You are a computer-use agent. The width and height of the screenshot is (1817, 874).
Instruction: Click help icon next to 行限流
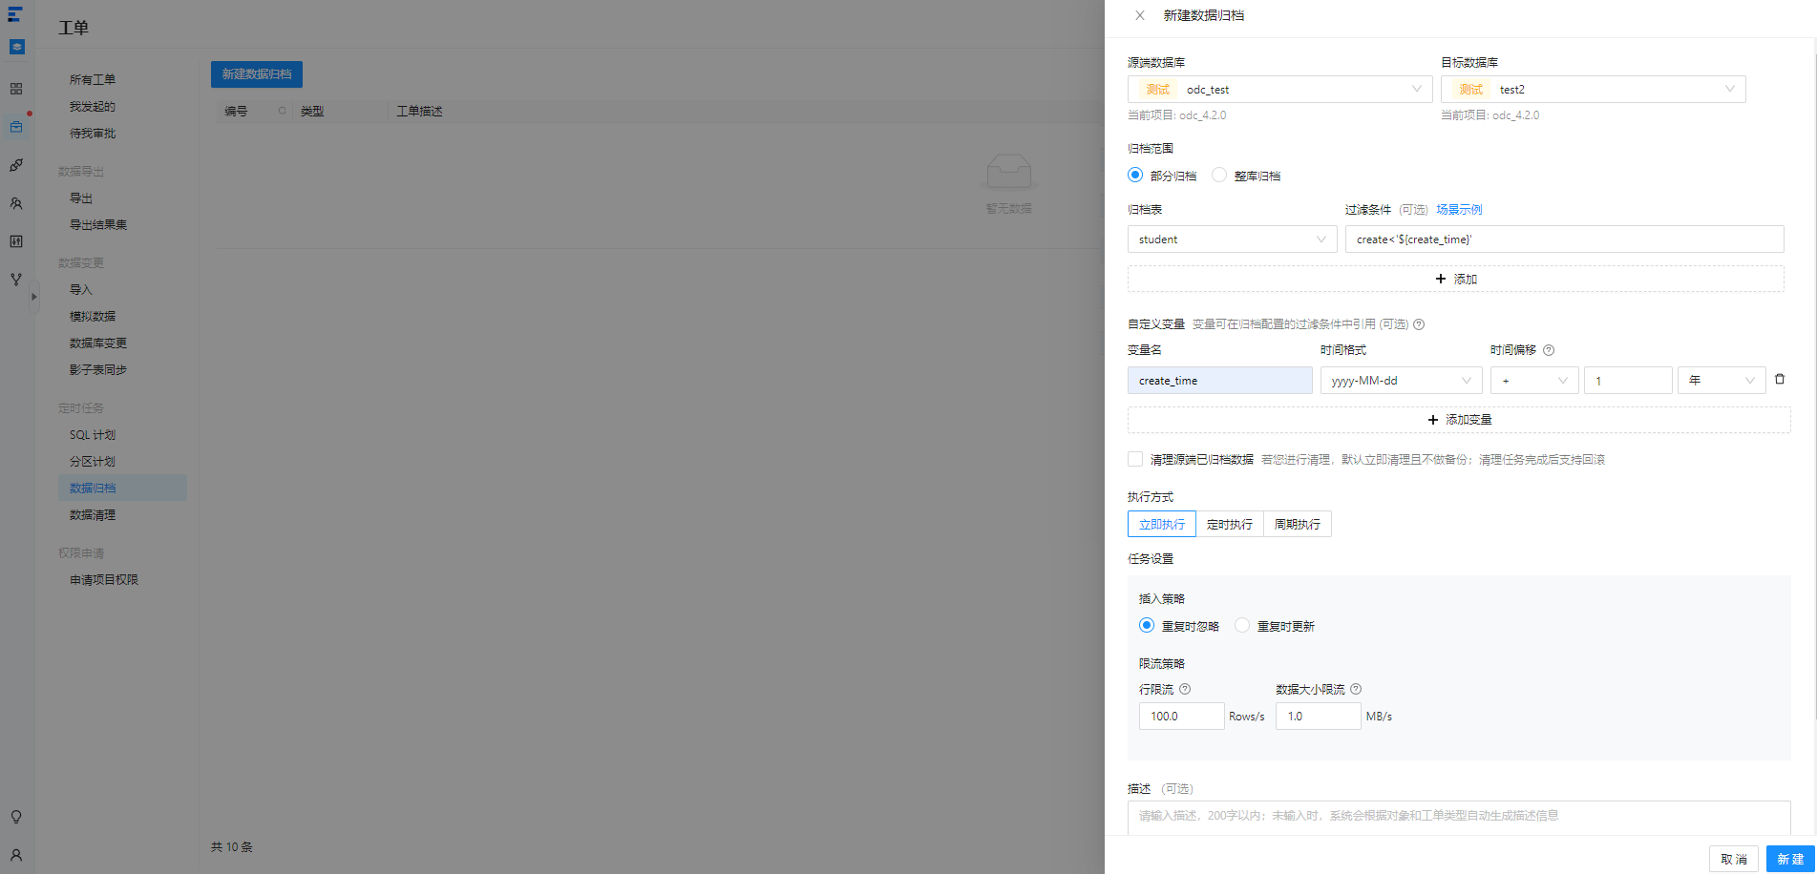[1185, 689]
